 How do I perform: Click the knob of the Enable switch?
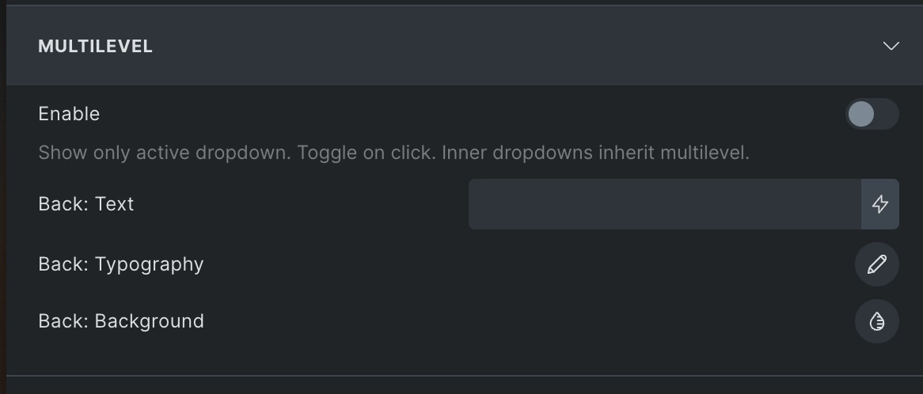860,114
